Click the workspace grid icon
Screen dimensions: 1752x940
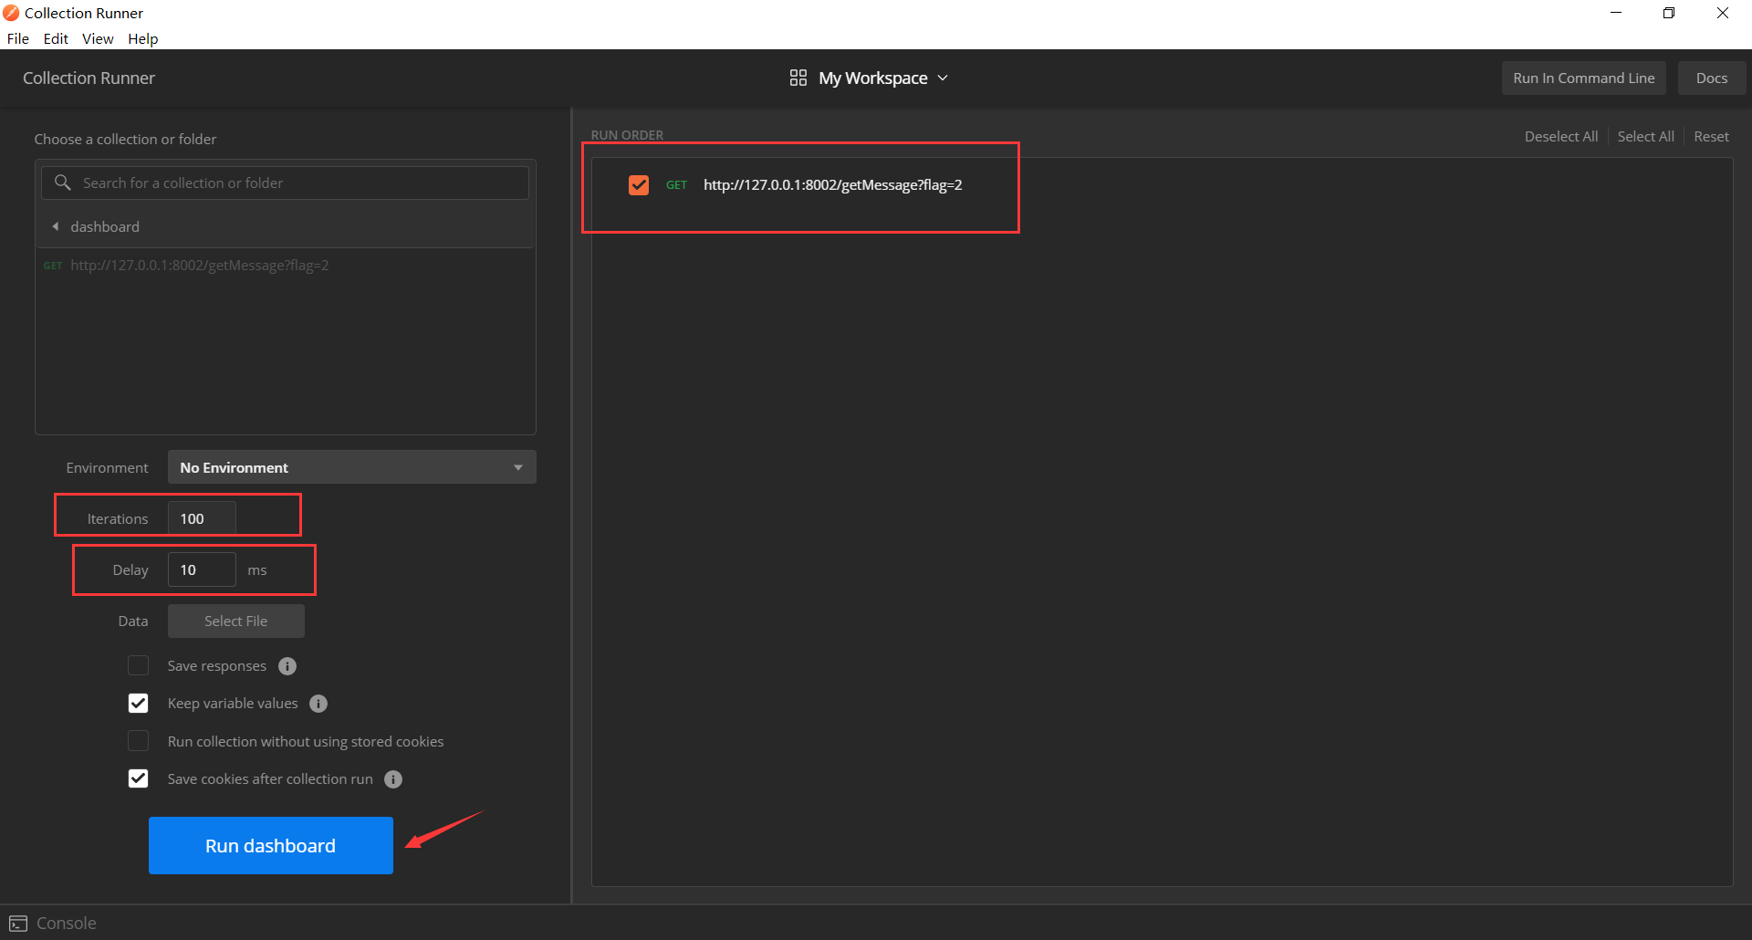[x=798, y=78]
